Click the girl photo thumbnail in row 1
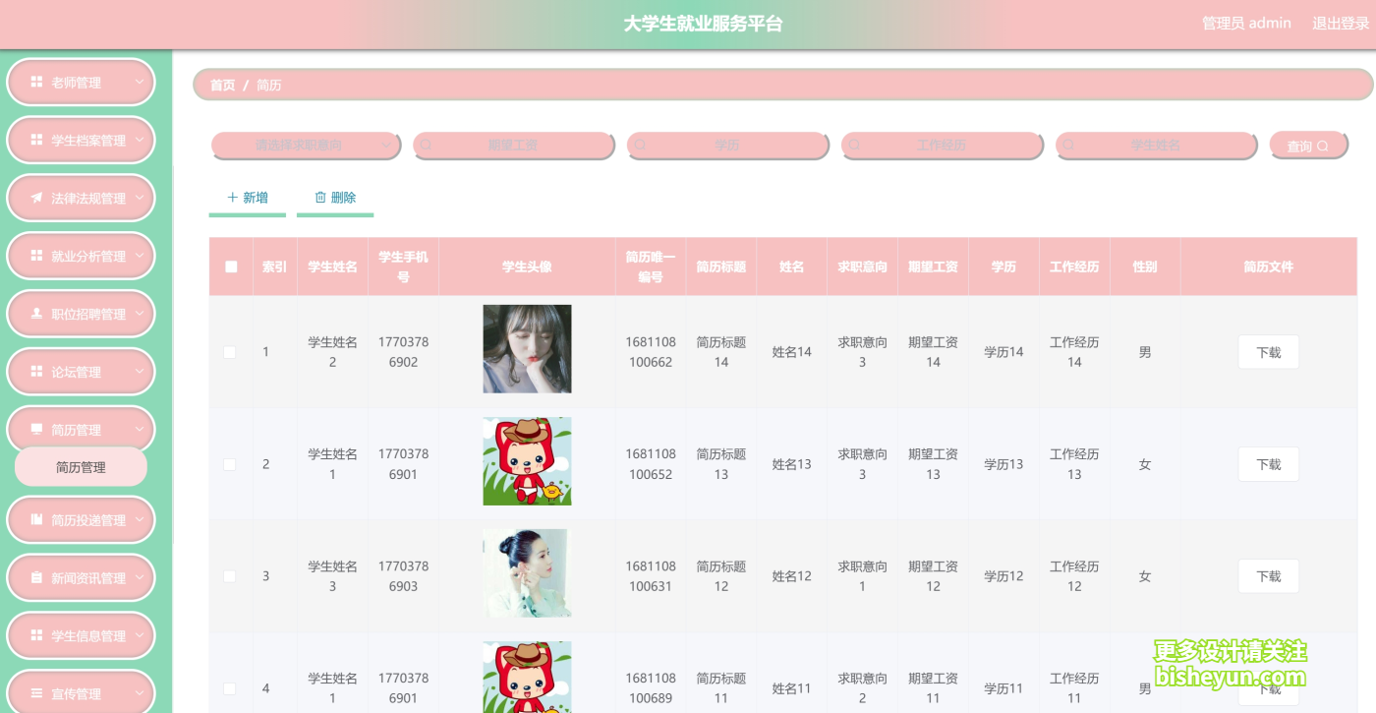 tap(527, 349)
